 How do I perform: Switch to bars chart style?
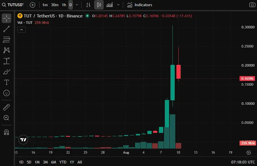pos(88,5)
